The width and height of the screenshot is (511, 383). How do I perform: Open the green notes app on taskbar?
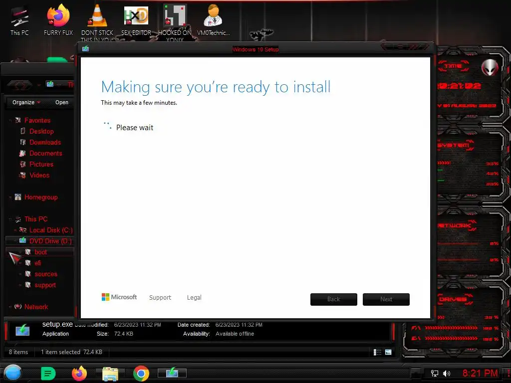coord(48,374)
